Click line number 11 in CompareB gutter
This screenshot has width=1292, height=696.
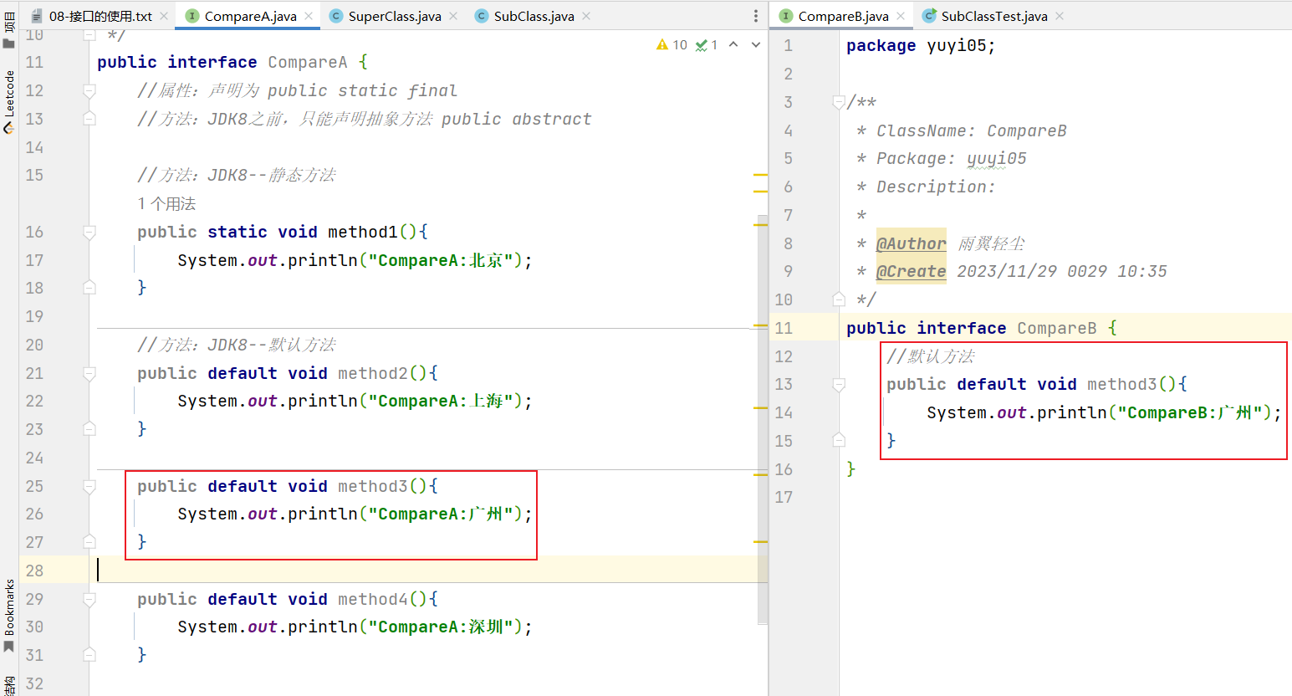click(784, 328)
